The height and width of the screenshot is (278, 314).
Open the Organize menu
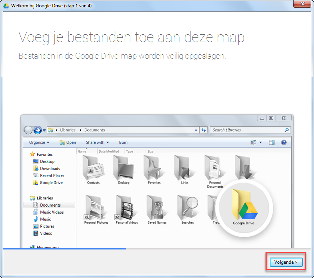point(39,143)
